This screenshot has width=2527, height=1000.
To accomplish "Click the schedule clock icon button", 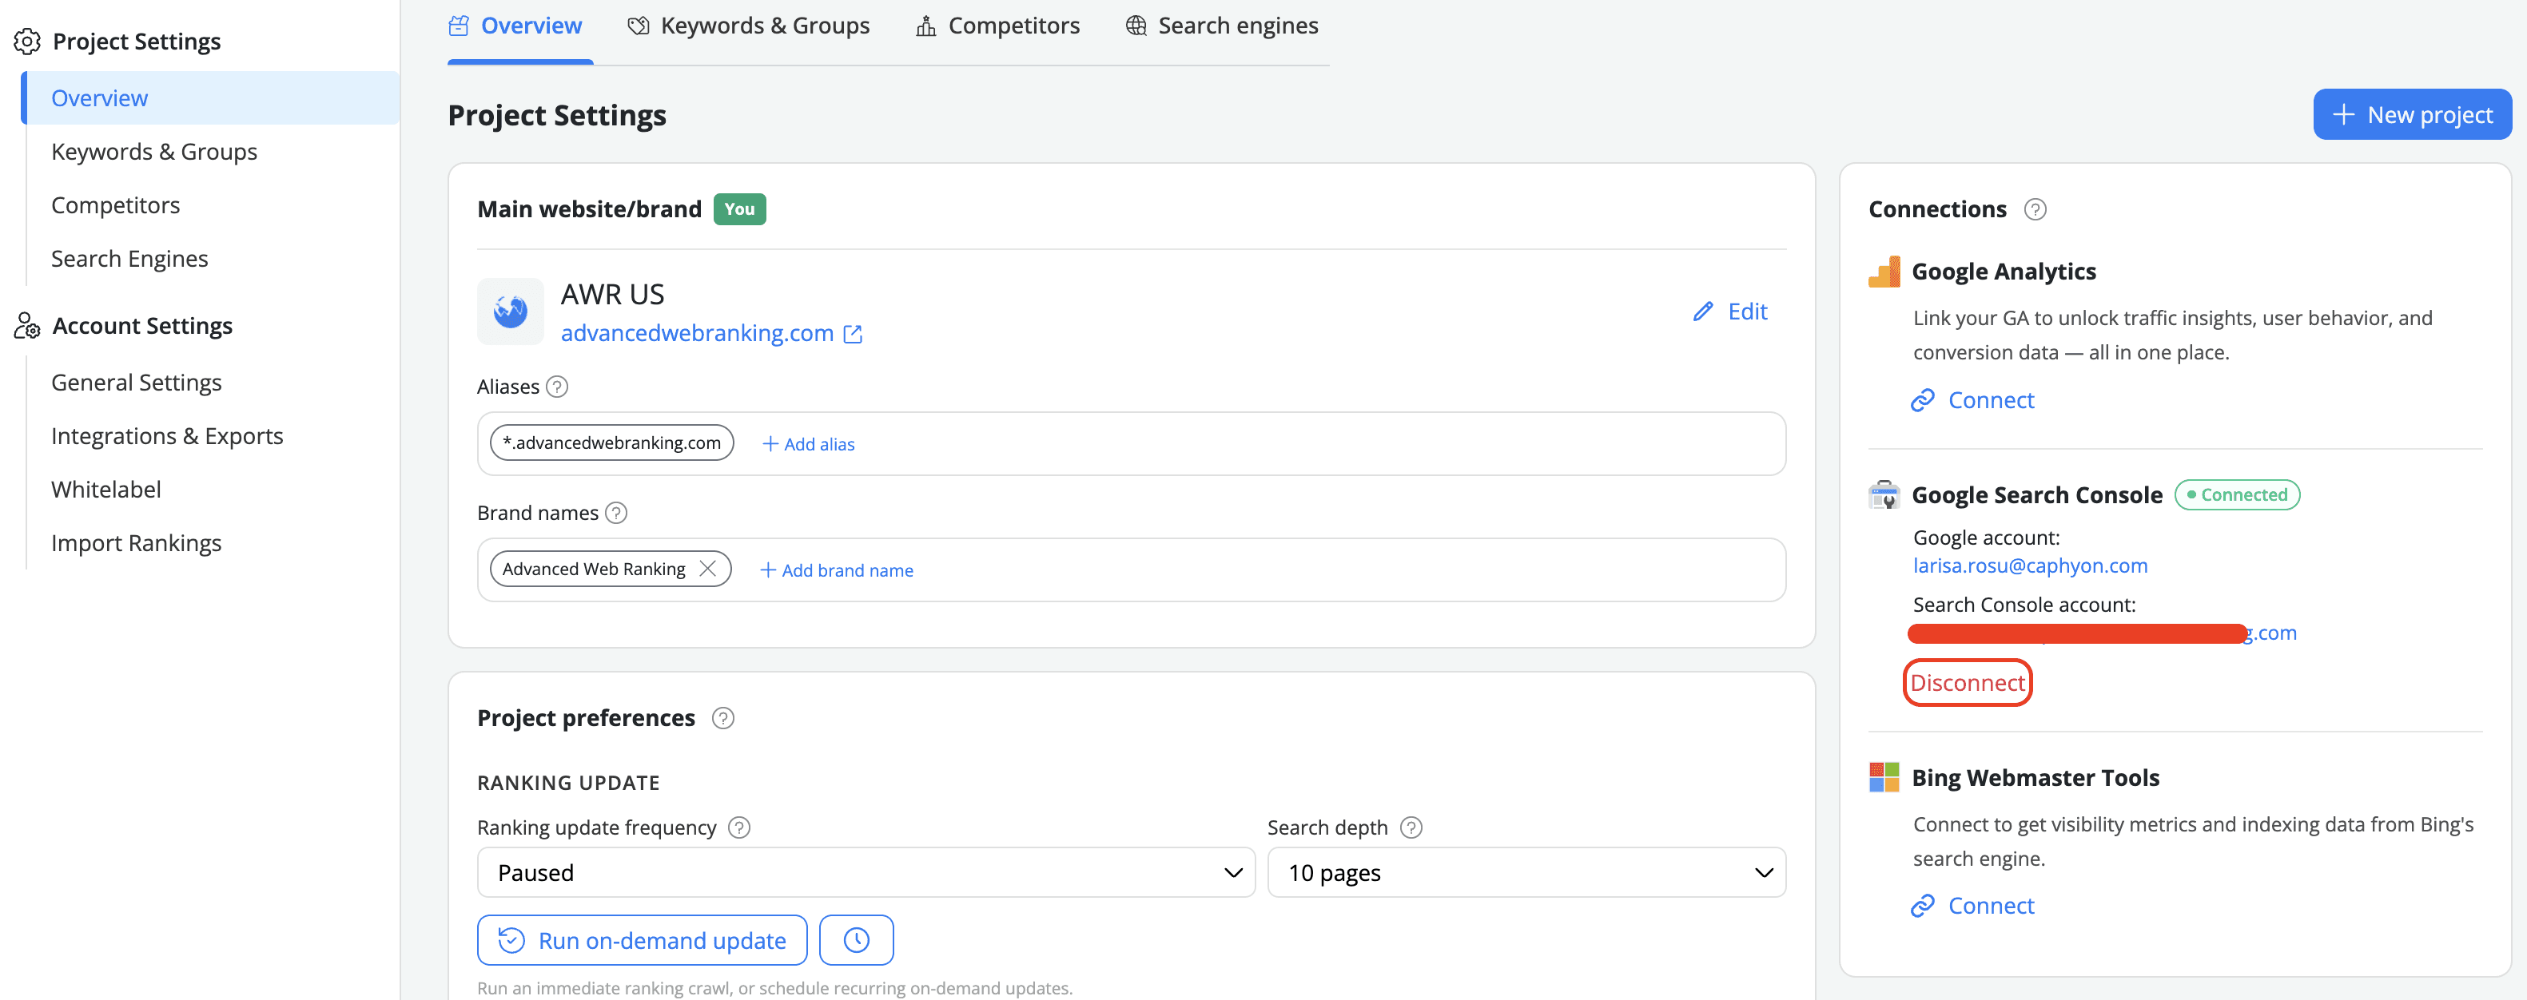I will point(857,940).
